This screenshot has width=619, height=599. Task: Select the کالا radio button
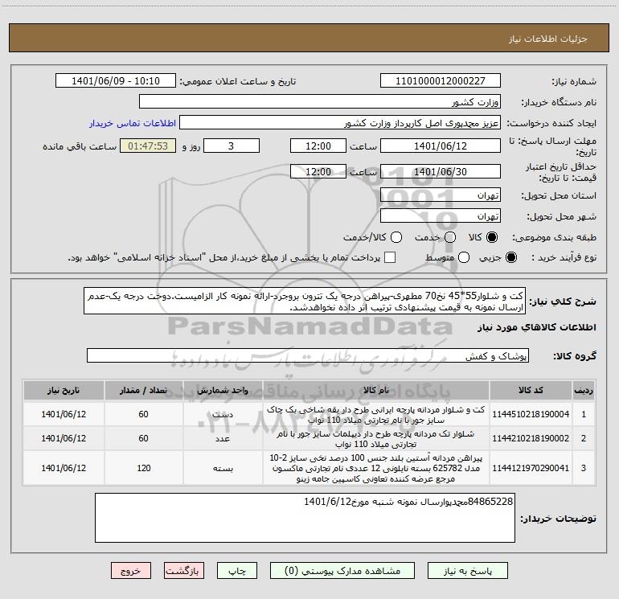coord(492,237)
